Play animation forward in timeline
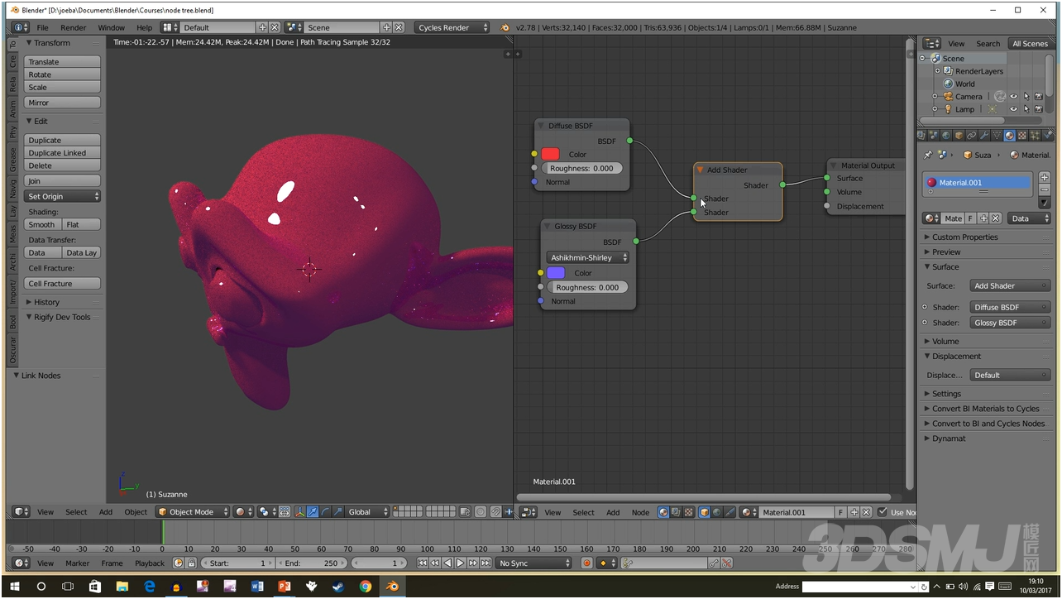The height and width of the screenshot is (599, 1062). tap(460, 563)
